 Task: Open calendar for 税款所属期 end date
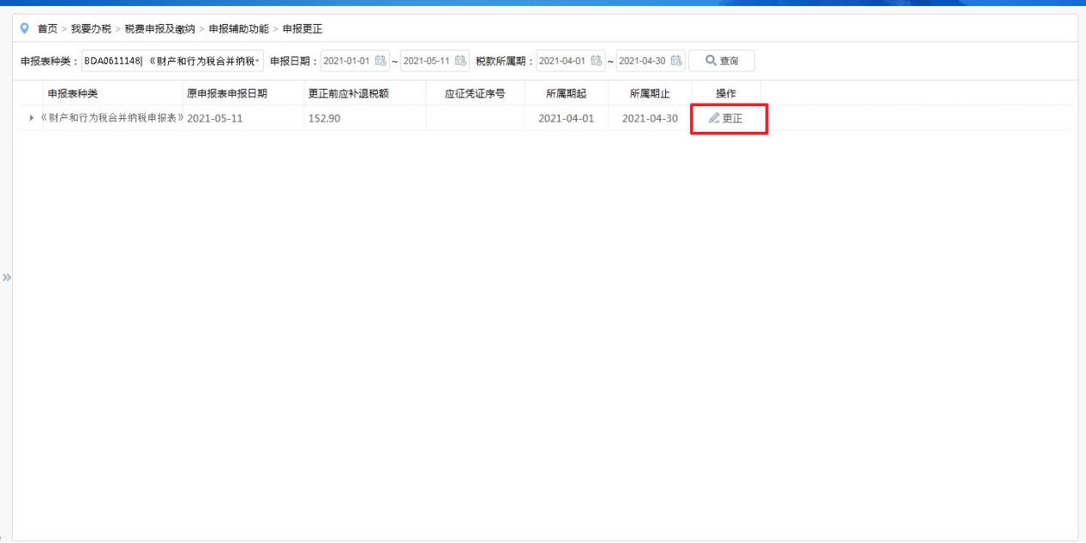point(675,60)
